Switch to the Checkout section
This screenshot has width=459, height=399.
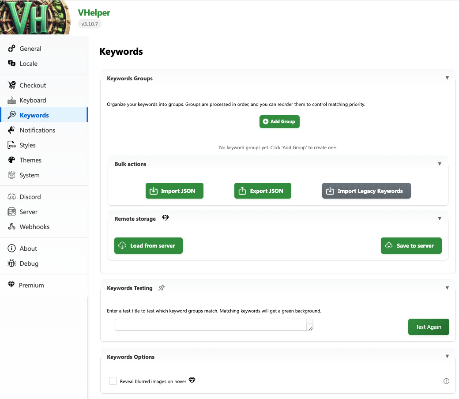[x=33, y=85]
